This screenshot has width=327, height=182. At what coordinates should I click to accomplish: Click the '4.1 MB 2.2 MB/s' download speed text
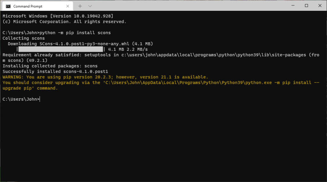point(128,50)
